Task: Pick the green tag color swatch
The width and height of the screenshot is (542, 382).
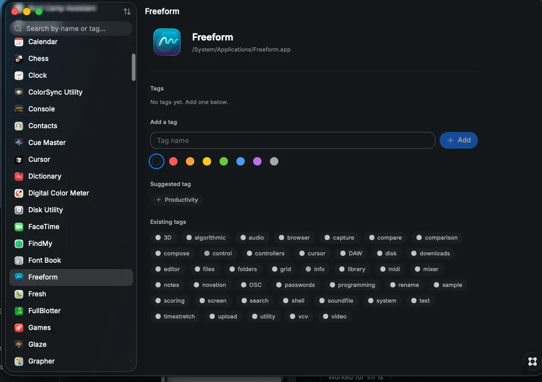Action: 224,161
